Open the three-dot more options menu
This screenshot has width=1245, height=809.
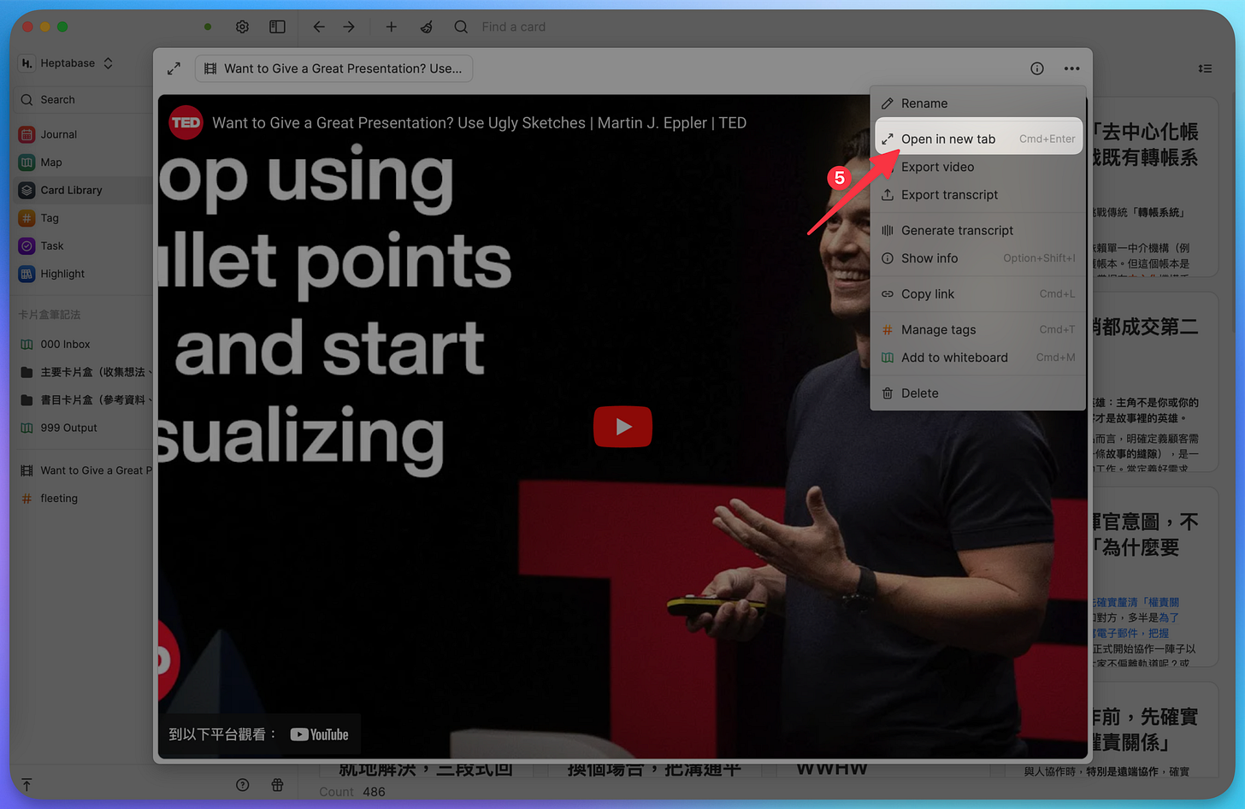pyautogui.click(x=1071, y=68)
